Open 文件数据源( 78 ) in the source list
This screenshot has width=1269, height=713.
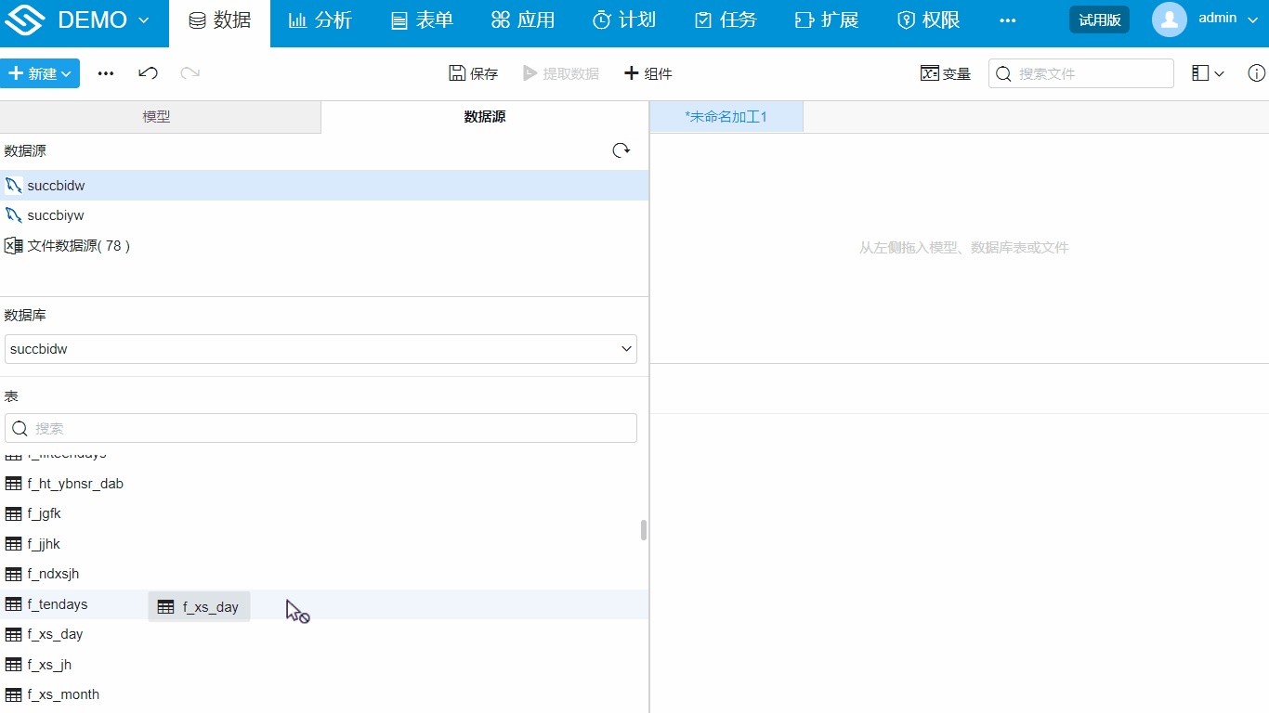coord(75,245)
